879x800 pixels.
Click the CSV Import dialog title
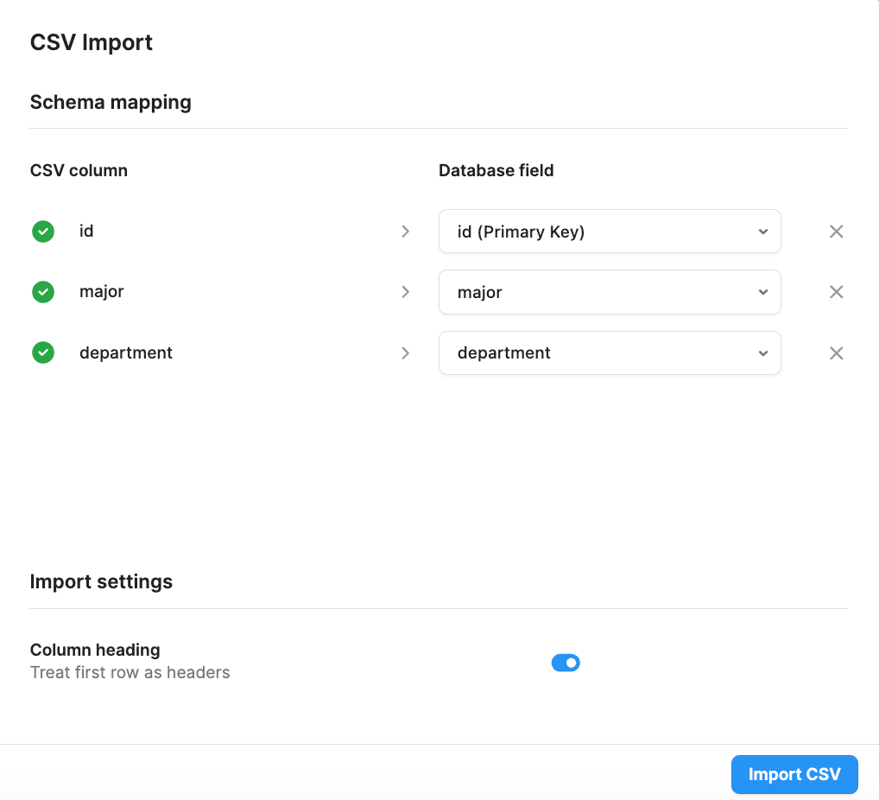[92, 42]
